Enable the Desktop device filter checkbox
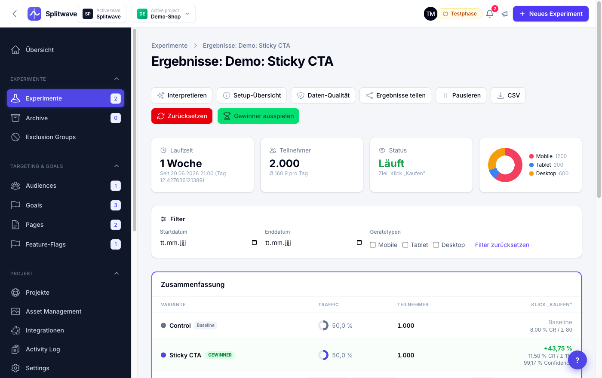Image resolution: width=602 pixels, height=378 pixels. pyautogui.click(x=436, y=245)
